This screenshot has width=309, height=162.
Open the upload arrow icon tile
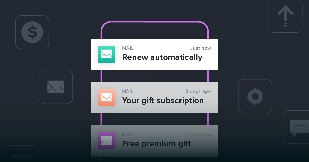(285, 16)
